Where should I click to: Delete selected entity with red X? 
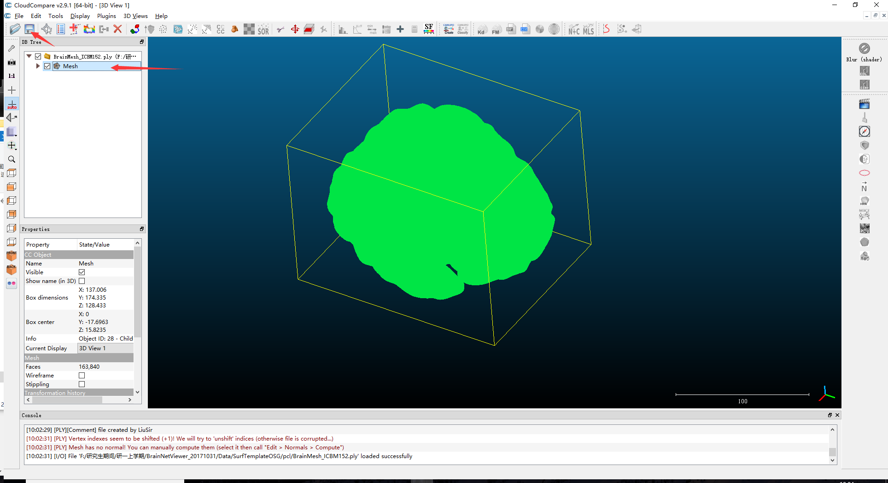point(118,29)
